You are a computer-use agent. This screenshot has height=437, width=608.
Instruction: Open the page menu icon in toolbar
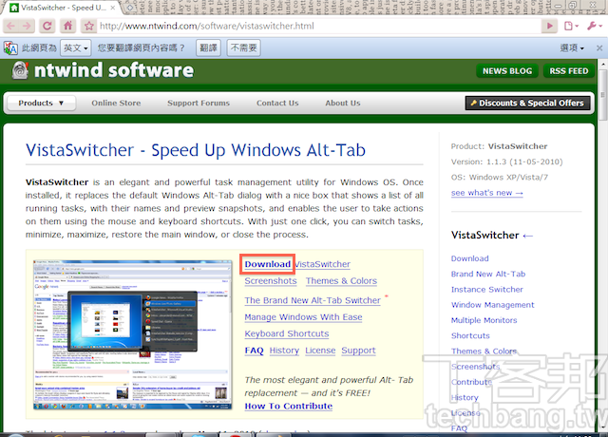click(x=572, y=26)
